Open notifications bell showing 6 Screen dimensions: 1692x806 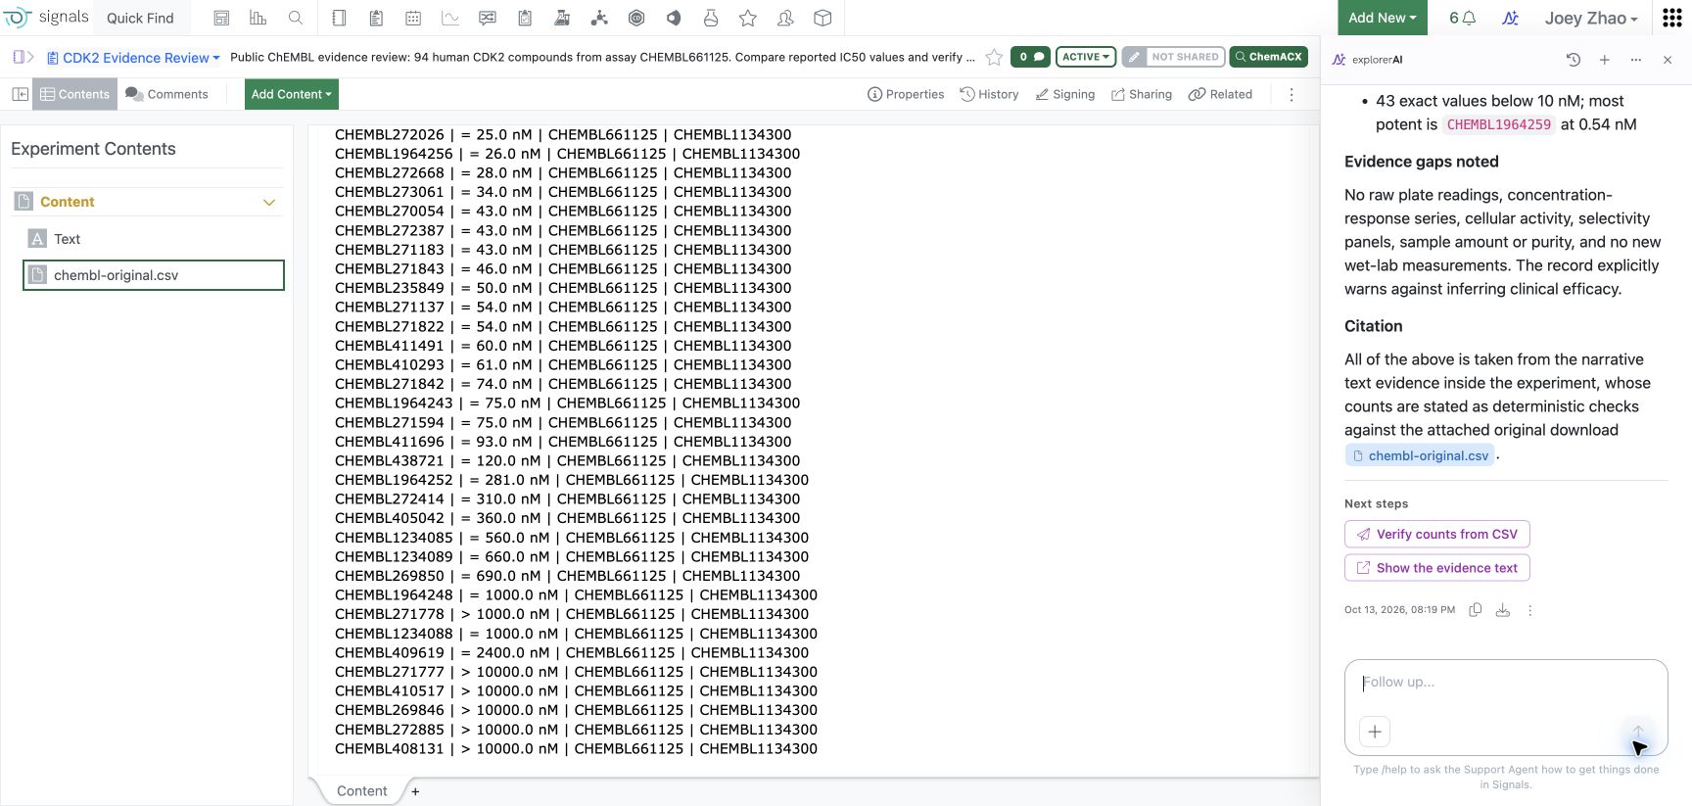(1462, 18)
